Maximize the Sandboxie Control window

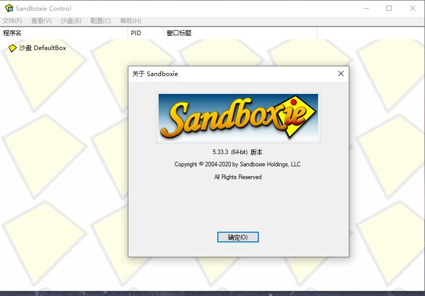click(x=389, y=8)
